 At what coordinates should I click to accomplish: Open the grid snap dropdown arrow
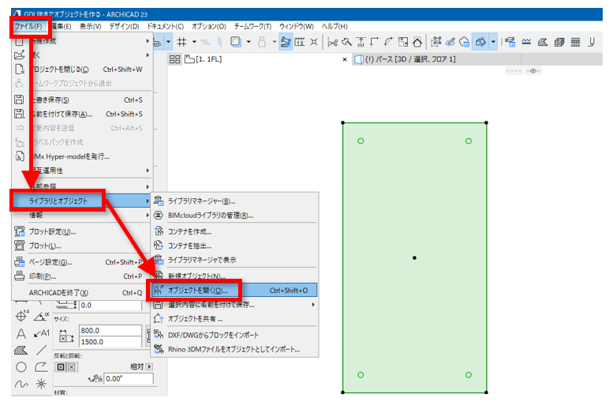pyautogui.click(x=194, y=42)
